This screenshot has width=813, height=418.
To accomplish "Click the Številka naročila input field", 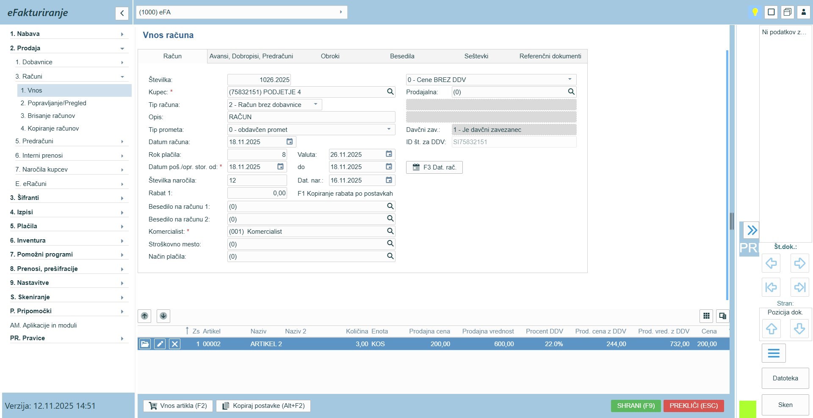I will pyautogui.click(x=257, y=180).
